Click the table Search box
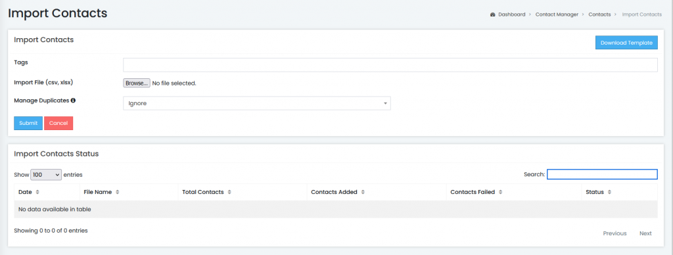Image resolution: width=673 pixels, height=255 pixels. tap(602, 174)
